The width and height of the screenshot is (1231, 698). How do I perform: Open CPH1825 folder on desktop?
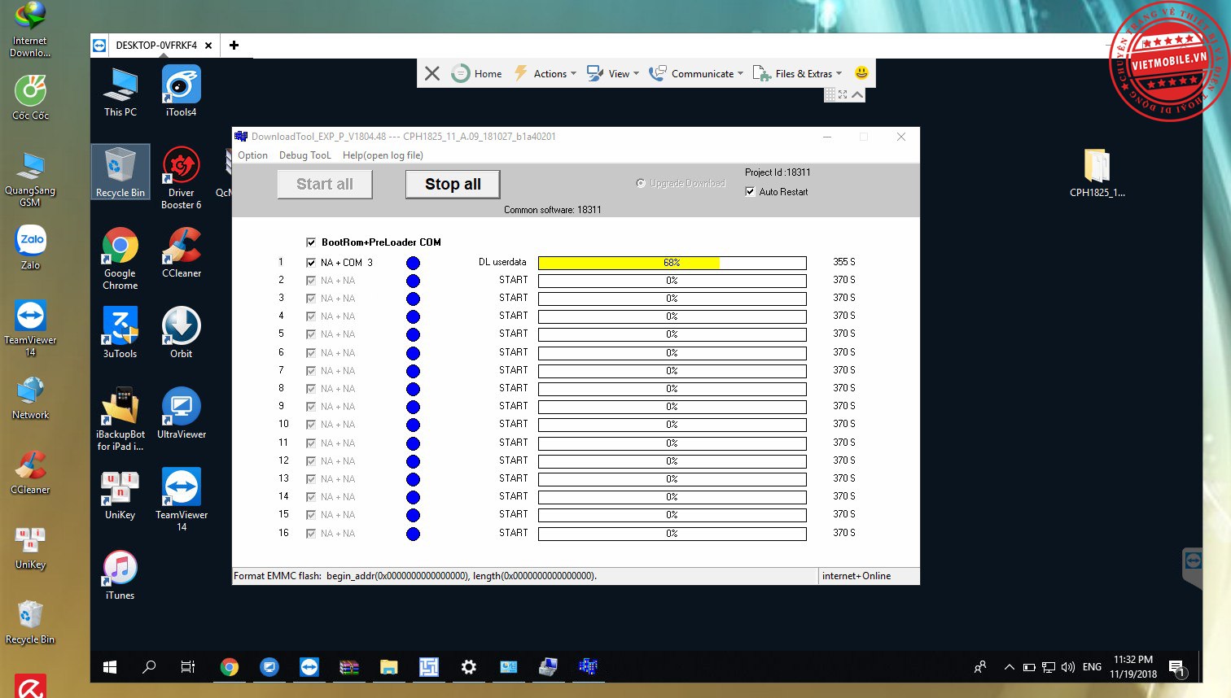point(1097,172)
